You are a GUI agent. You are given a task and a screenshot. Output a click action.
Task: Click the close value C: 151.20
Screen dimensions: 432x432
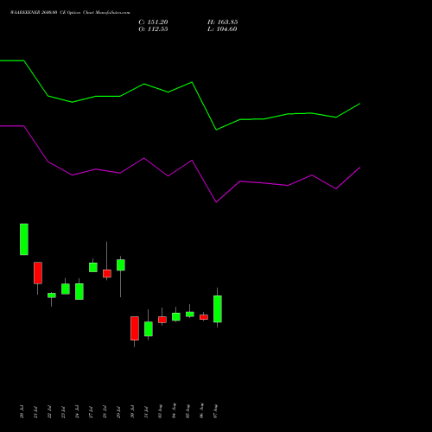point(153,22)
